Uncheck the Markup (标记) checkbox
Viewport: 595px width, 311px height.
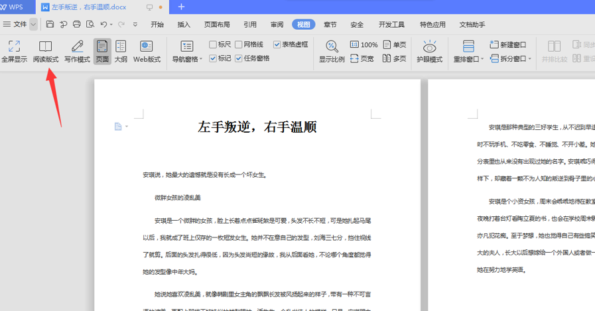pos(213,58)
